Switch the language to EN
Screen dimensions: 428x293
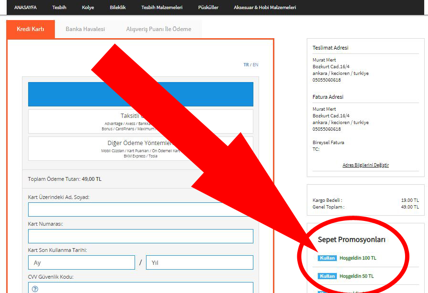point(256,65)
